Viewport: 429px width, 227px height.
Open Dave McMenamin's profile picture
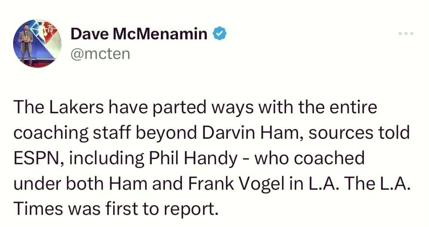[37, 43]
